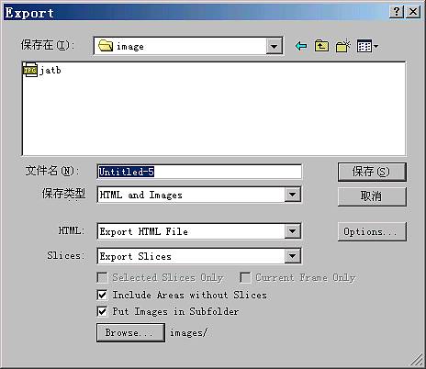Screen dimensions: 426x369
Task: Click the Options... button
Action: (x=372, y=231)
